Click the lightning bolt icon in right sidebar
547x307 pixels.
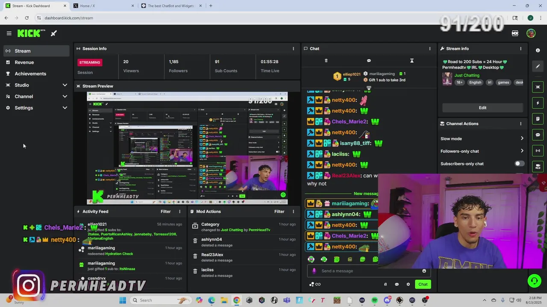click(x=538, y=103)
